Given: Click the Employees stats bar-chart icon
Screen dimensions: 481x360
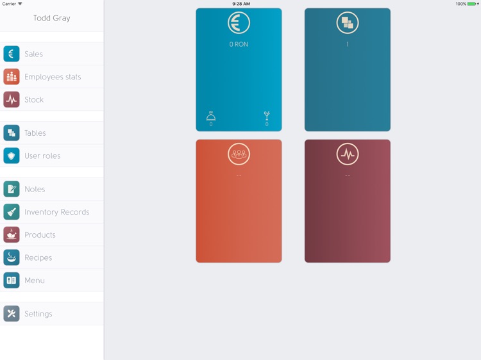Looking at the screenshot, I should tap(12, 77).
